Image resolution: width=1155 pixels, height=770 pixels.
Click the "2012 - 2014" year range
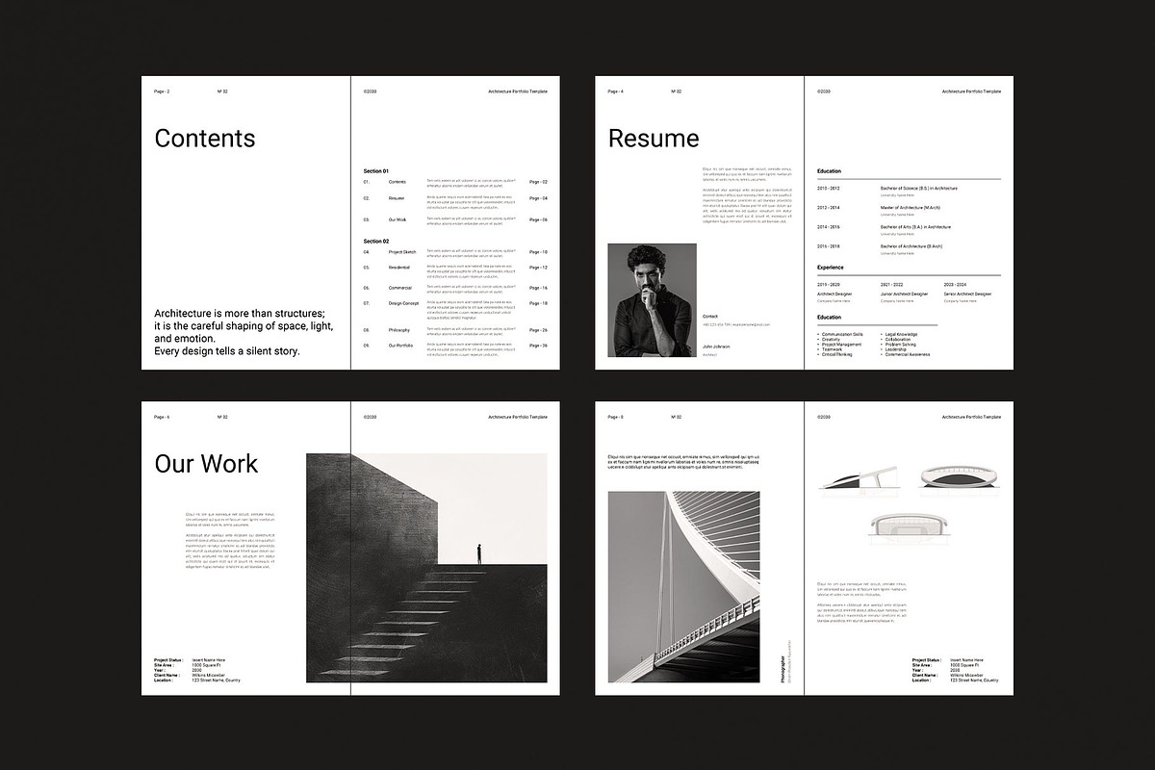(829, 208)
